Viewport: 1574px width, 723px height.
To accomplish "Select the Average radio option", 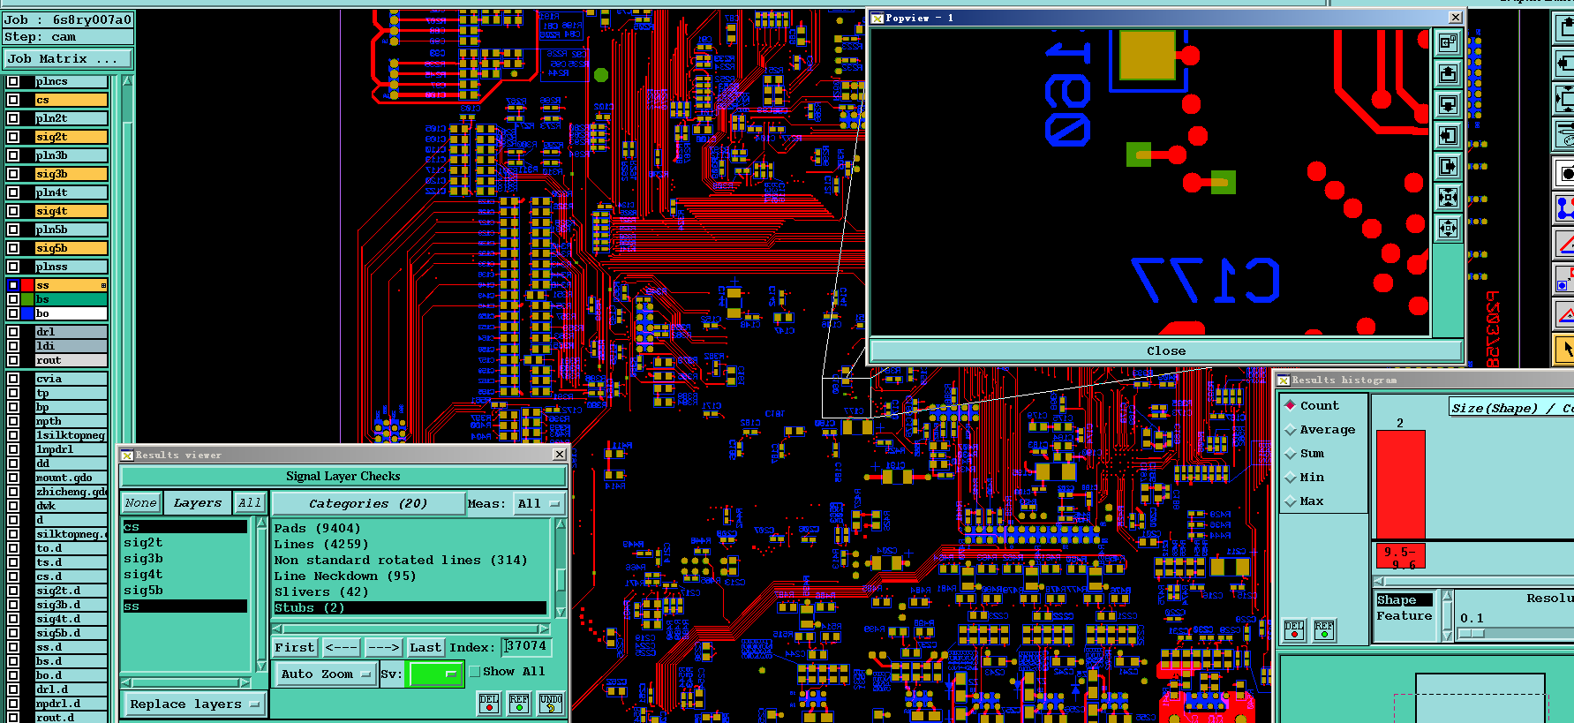I will 1291,429.
